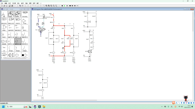Print the circuit with the printer icon
The width and height of the screenshot is (195, 109).
(x=12, y=6)
